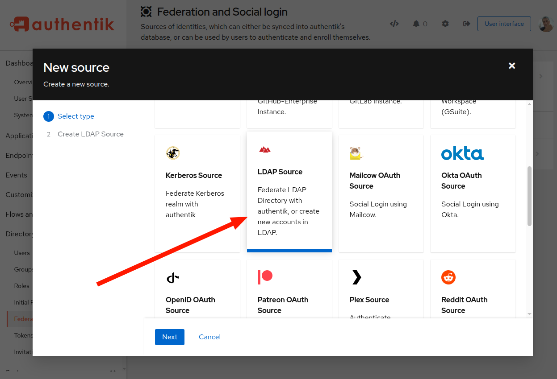Click the OpenID logo icon
The width and height of the screenshot is (557, 379).
[172, 278]
